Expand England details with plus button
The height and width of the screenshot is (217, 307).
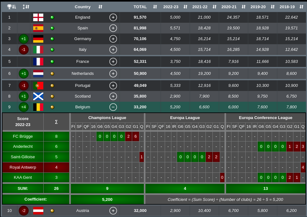pos(113,17)
